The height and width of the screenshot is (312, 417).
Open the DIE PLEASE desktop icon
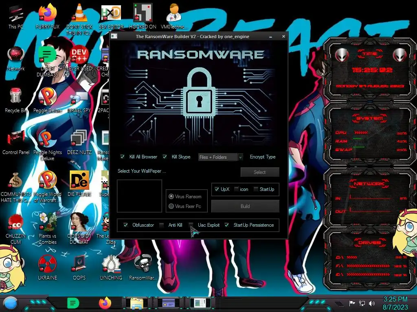click(79, 184)
